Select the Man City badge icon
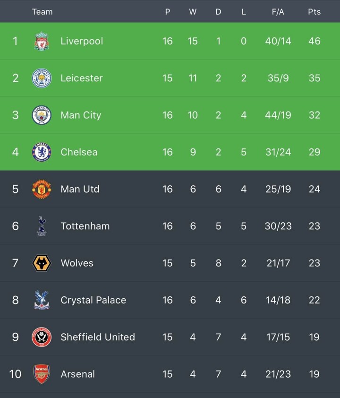This screenshot has height=398, width=340. click(42, 115)
